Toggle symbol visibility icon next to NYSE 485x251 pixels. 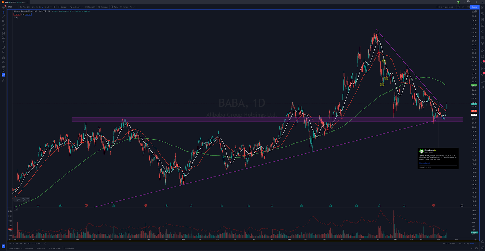[49, 11]
